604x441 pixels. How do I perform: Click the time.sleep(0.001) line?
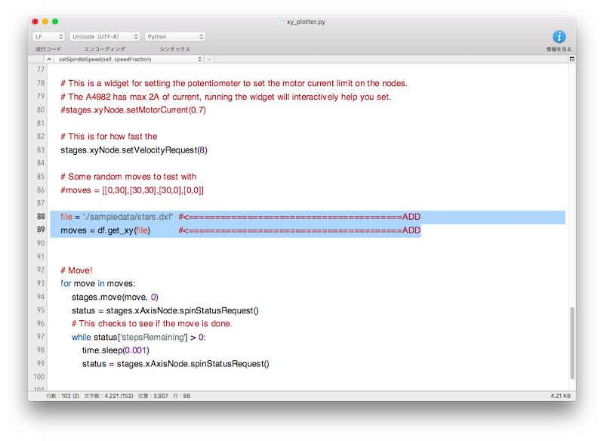(116, 350)
